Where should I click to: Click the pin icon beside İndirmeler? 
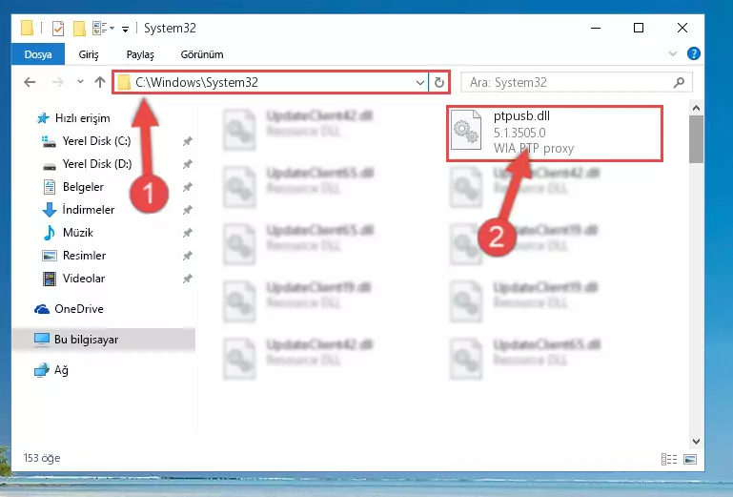[x=188, y=210]
